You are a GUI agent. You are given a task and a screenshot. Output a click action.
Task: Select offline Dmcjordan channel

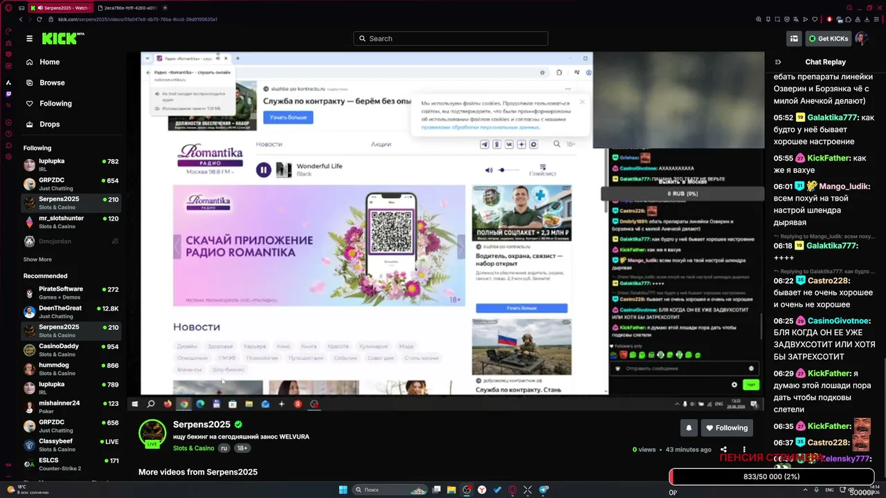coord(71,241)
